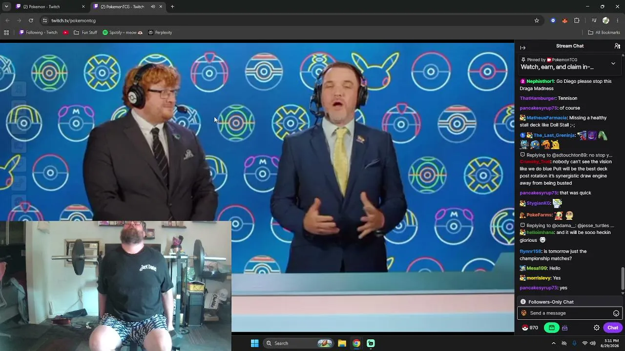
Task: Select the PokemonTCG - Twitch tab
Action: pos(128,7)
